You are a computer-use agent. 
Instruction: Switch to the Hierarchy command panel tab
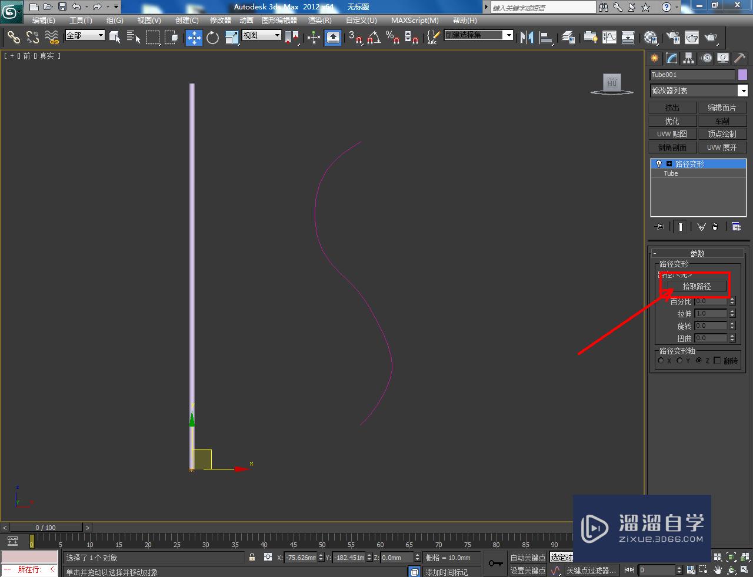(689, 58)
